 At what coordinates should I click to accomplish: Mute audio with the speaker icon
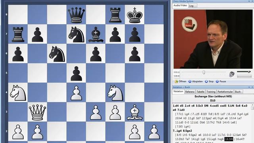coord(232,74)
